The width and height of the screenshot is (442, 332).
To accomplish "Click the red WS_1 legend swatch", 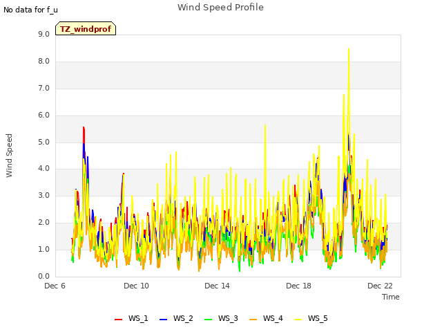I will [x=118, y=320].
